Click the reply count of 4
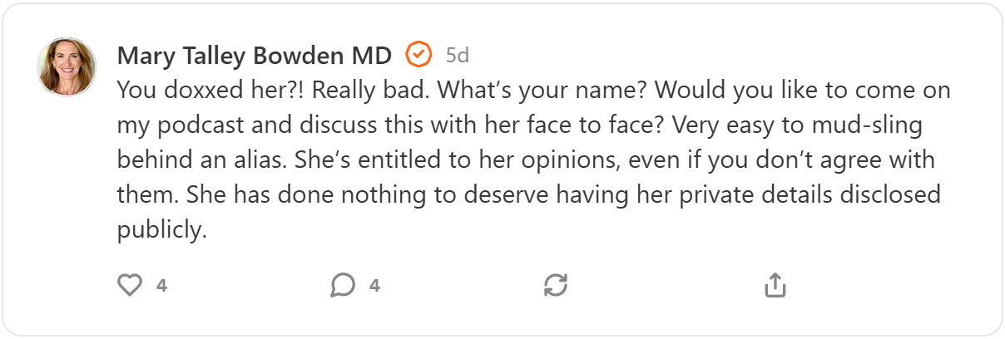 pos(375,286)
